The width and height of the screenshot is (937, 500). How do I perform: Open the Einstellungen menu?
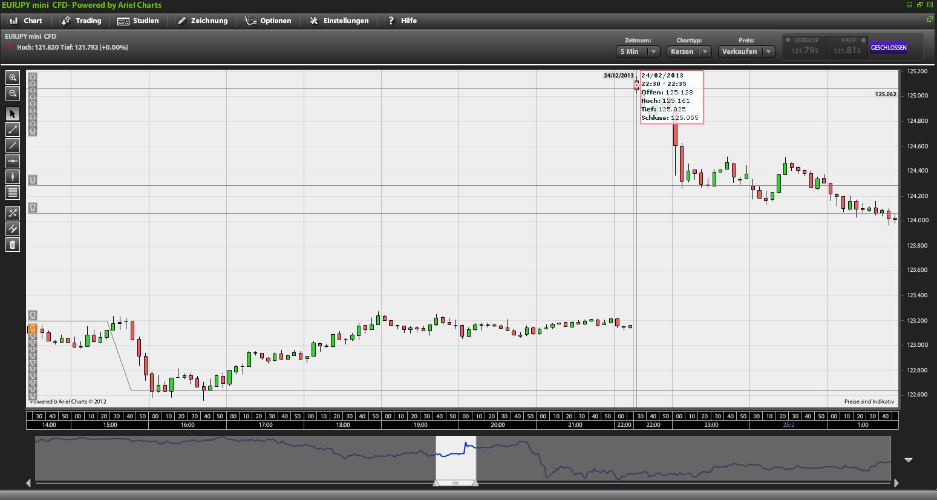coord(339,21)
